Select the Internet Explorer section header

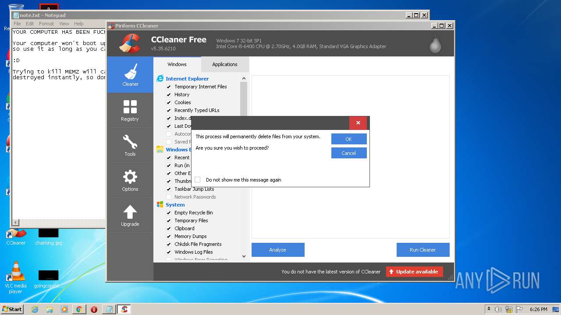click(x=187, y=79)
